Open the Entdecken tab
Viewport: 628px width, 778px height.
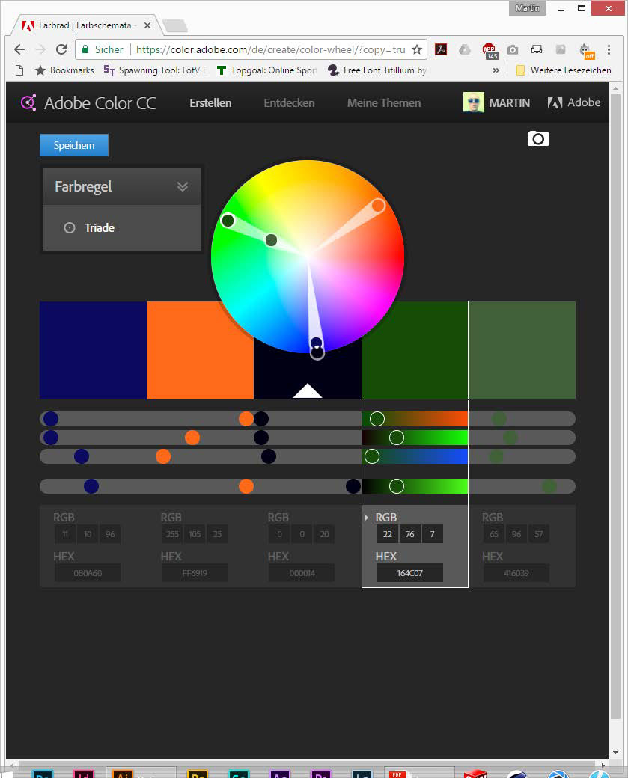[289, 102]
